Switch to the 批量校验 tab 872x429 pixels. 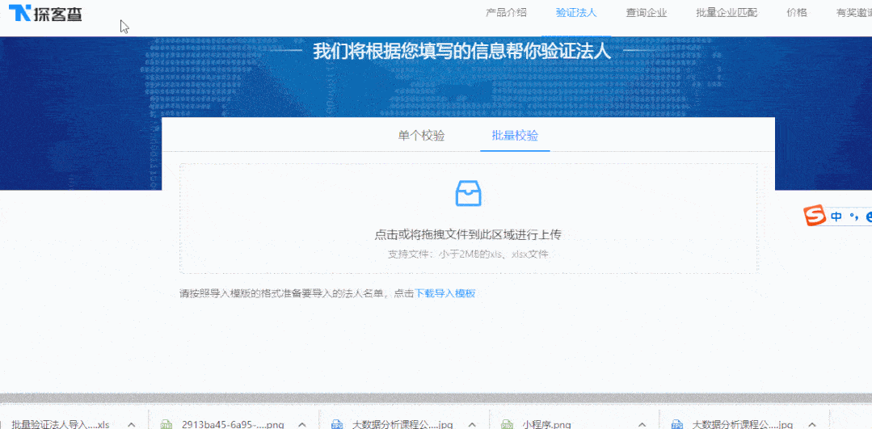[x=515, y=137]
